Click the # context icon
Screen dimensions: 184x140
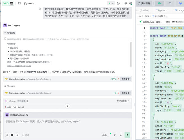coord(12,135)
